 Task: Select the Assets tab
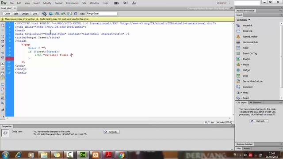(247, 148)
